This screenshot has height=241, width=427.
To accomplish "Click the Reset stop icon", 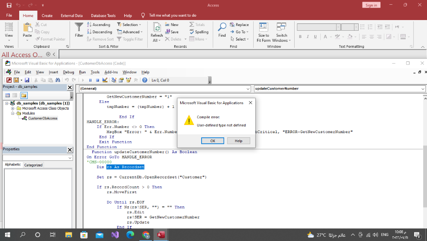I will 97,80.
